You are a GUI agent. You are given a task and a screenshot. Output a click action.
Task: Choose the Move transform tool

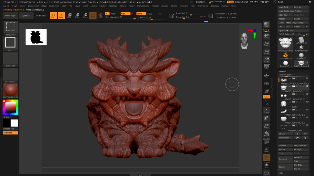[69, 15]
